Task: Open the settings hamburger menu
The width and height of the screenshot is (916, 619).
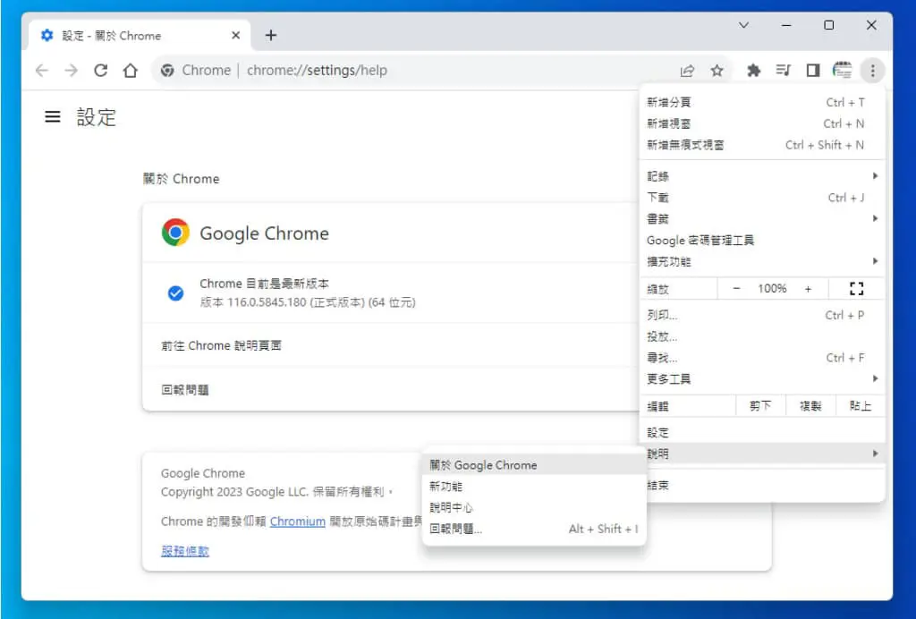Action: click(x=53, y=117)
